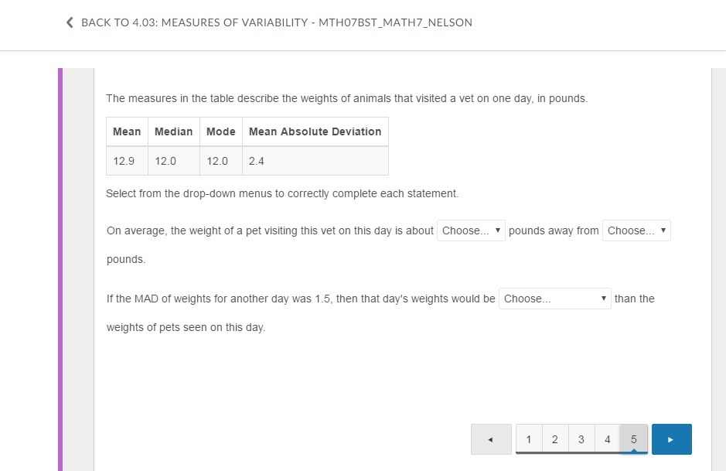This screenshot has width=726, height=471.
Task: Click the 12.9 mean value cell
Action: (124, 161)
